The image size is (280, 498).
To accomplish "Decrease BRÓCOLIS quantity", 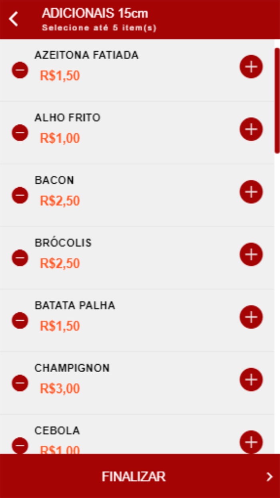I will (19, 258).
